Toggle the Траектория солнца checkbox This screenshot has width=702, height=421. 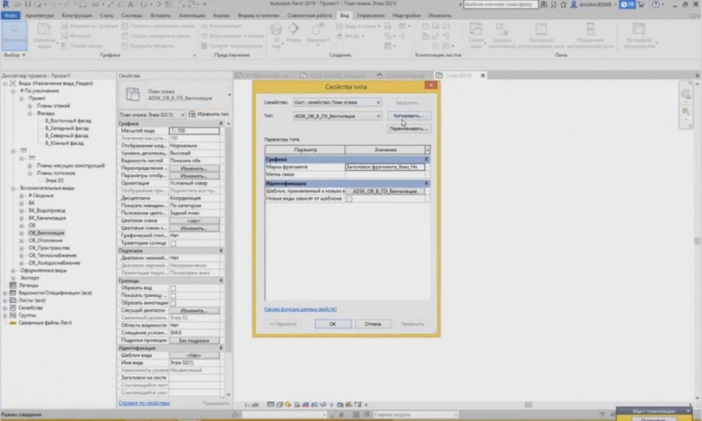coord(173,243)
